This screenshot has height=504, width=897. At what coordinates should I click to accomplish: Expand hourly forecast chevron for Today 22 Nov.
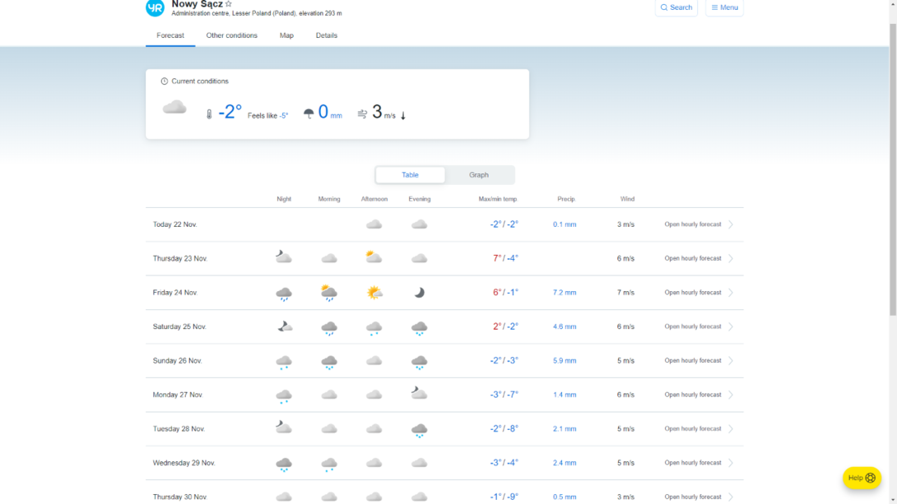coord(731,224)
